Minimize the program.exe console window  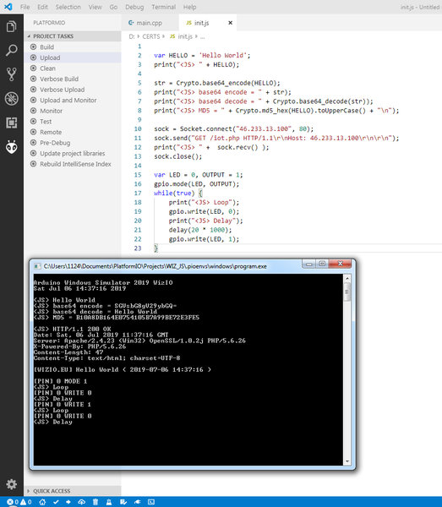click(308, 264)
